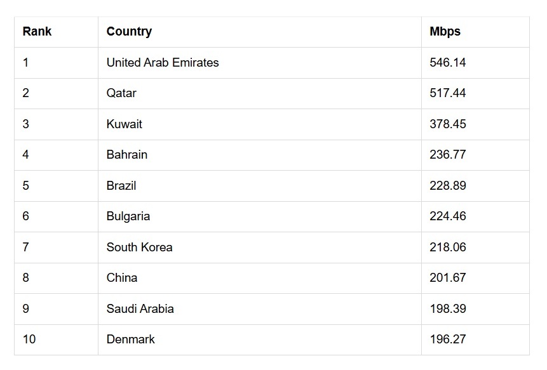This screenshot has height=370, width=547.
Task: Click the Kuwait country cell
Action: [x=125, y=124]
